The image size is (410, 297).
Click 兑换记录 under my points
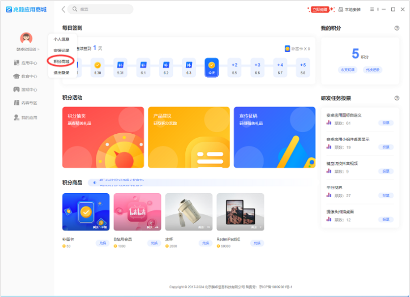tap(372, 70)
